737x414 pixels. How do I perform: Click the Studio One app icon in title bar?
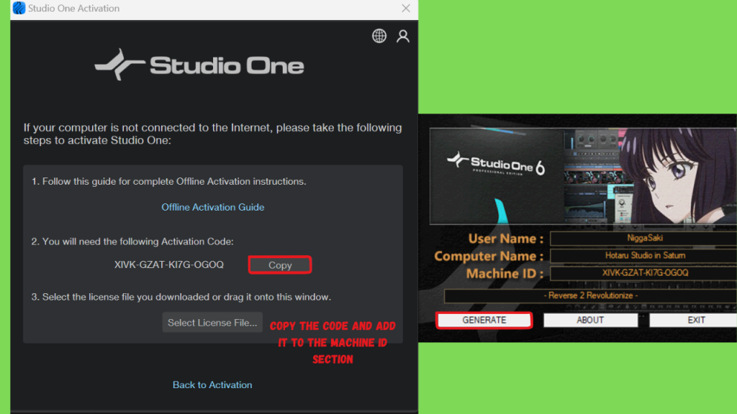[19, 8]
